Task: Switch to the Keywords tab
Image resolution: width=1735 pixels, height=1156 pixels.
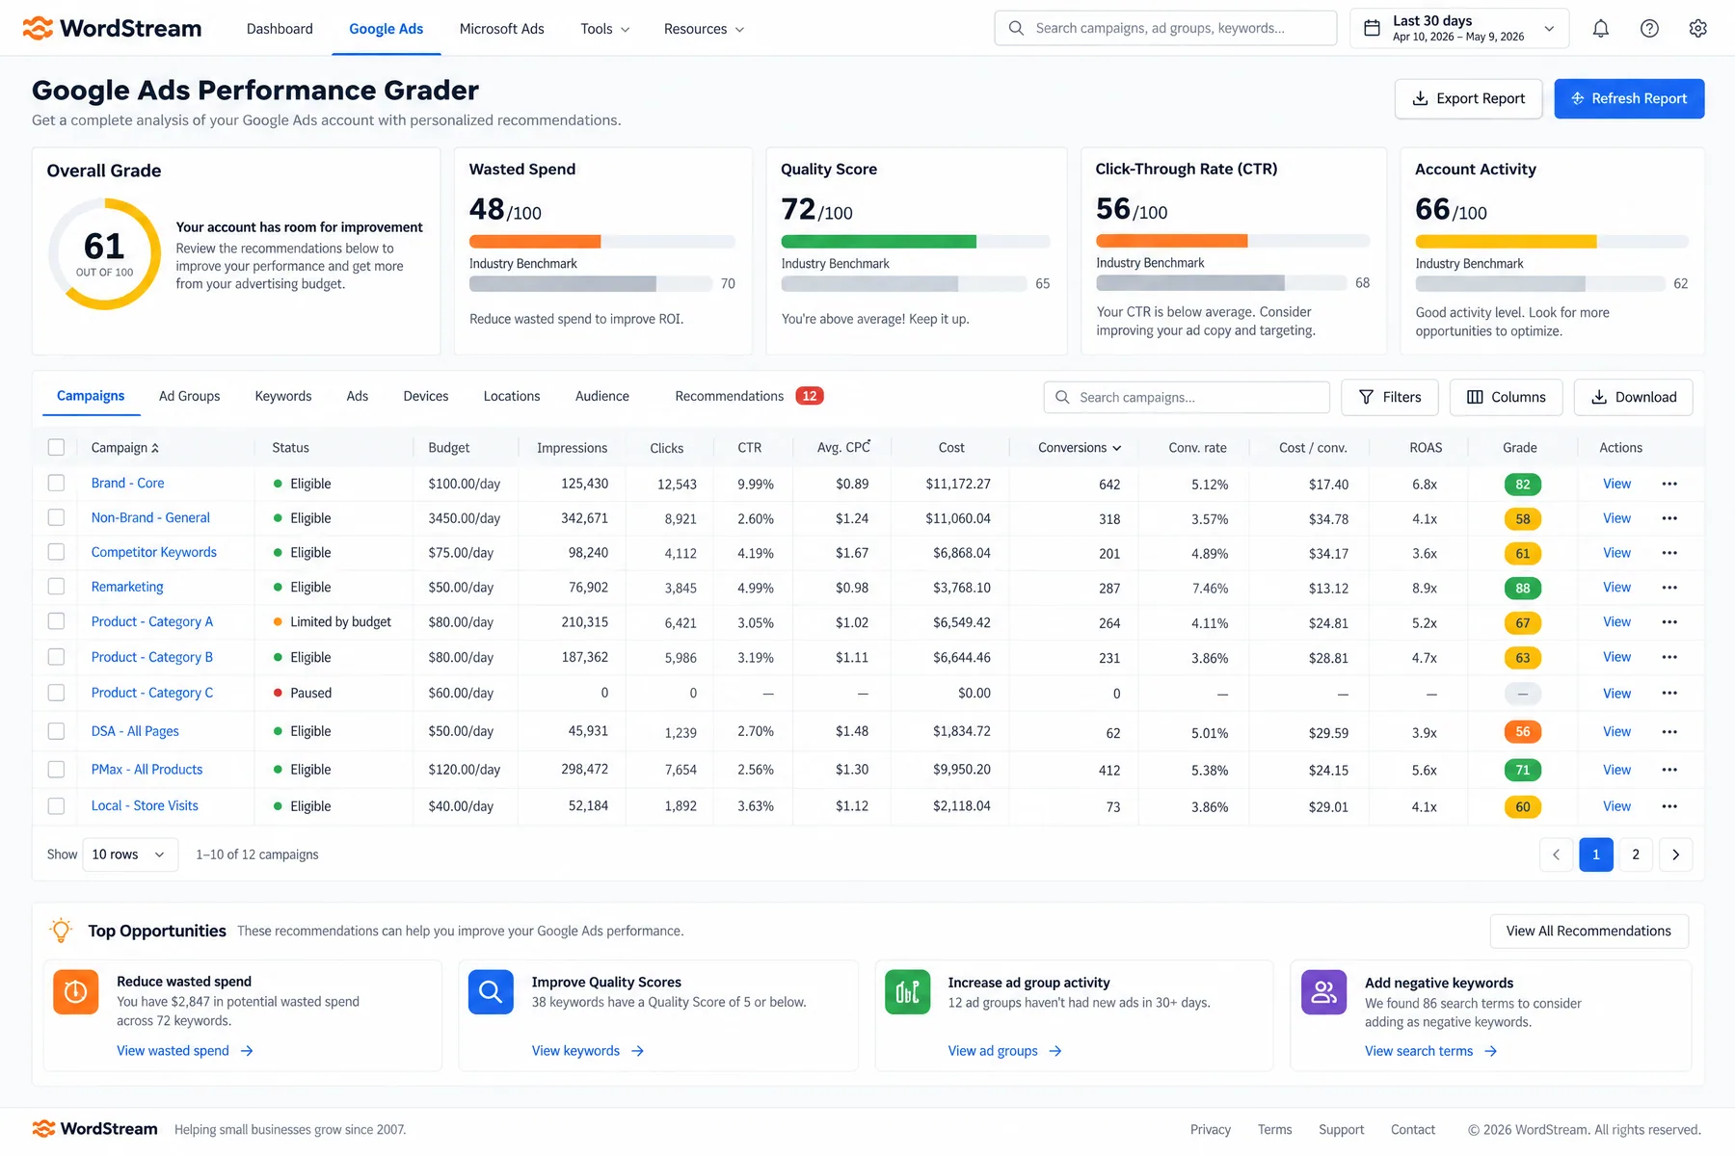Action: (283, 396)
